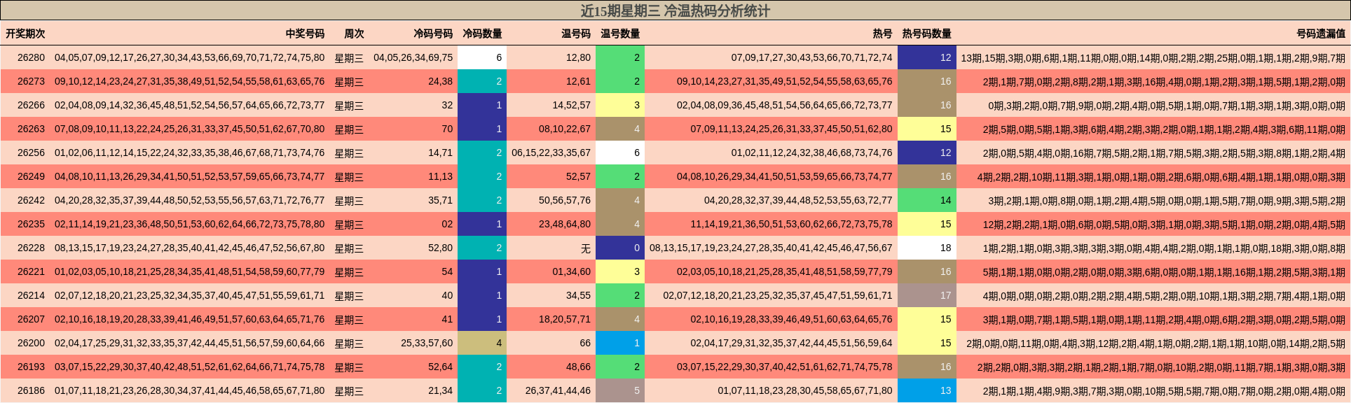Select the 中奖号码 column header
The image size is (1351, 403).
tap(305, 34)
